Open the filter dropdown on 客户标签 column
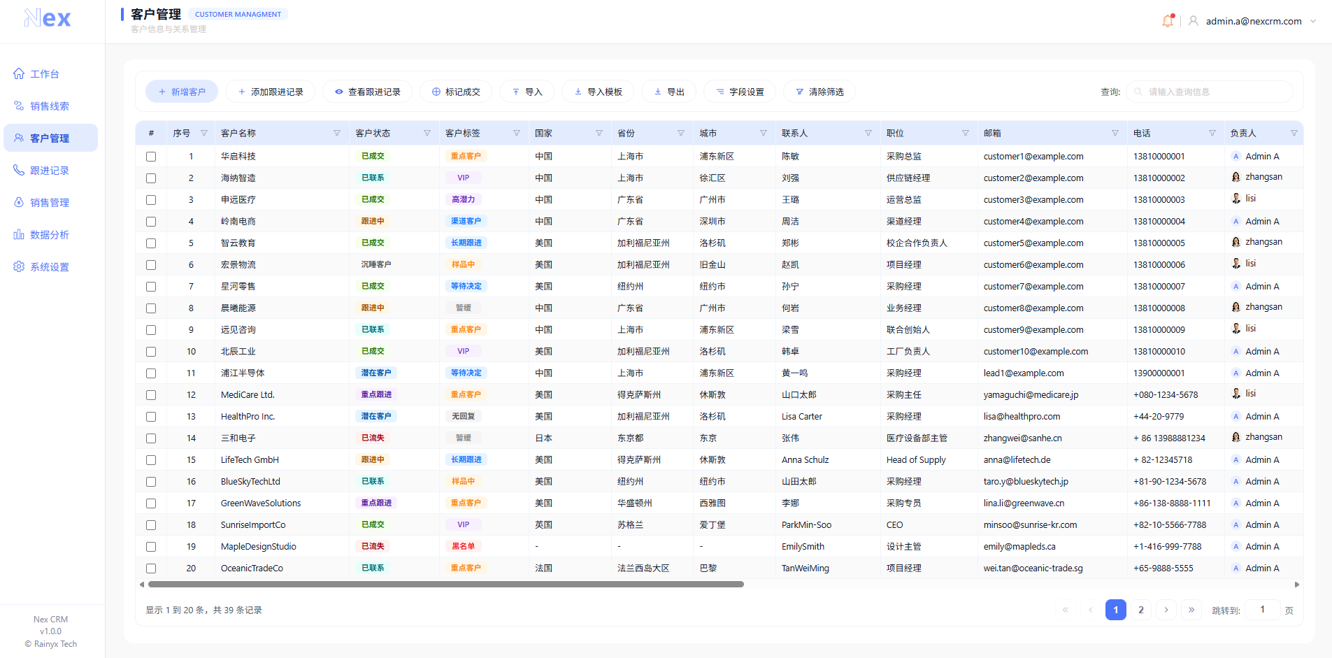 pos(516,133)
